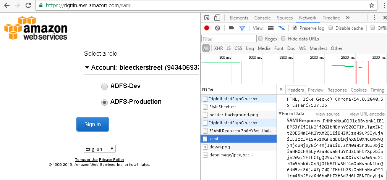The height and width of the screenshot is (180, 387).
Task: Toggle the waterfall overview view icon
Action: pos(282,28)
